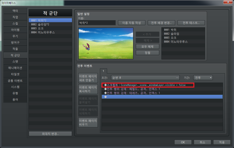Viewport: 234px width, 148px height.
Task: Click the 정렬 button
Action: [x=147, y=53]
